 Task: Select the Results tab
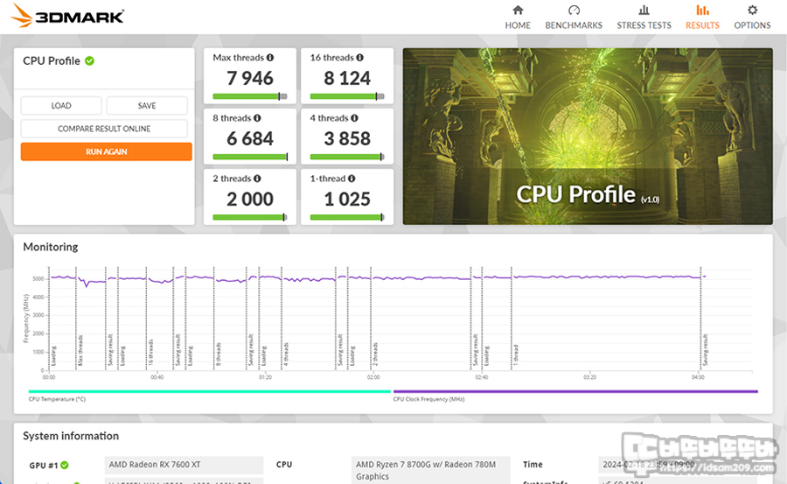702,18
